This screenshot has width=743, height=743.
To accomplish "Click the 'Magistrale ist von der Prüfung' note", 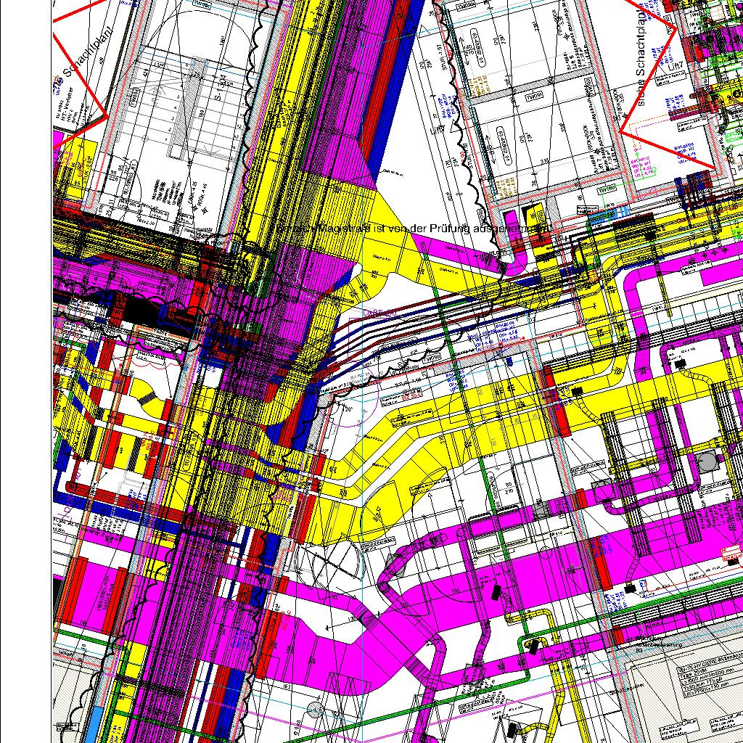I will coord(414,228).
